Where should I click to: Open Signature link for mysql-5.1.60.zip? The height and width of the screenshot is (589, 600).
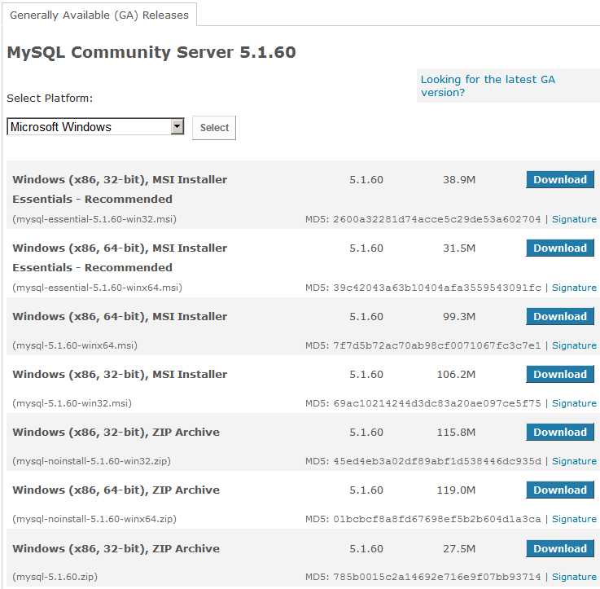(574, 577)
